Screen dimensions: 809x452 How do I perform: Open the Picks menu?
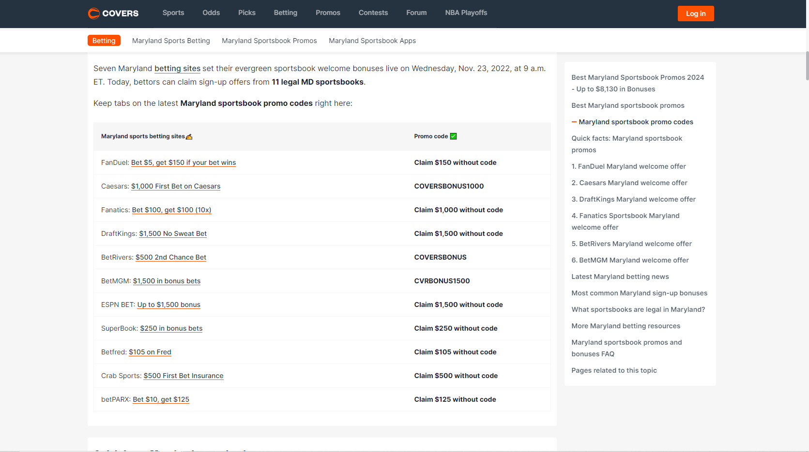pos(247,13)
